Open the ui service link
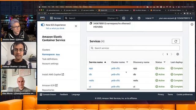The width and height of the screenshot is (196, 110). click(90, 86)
